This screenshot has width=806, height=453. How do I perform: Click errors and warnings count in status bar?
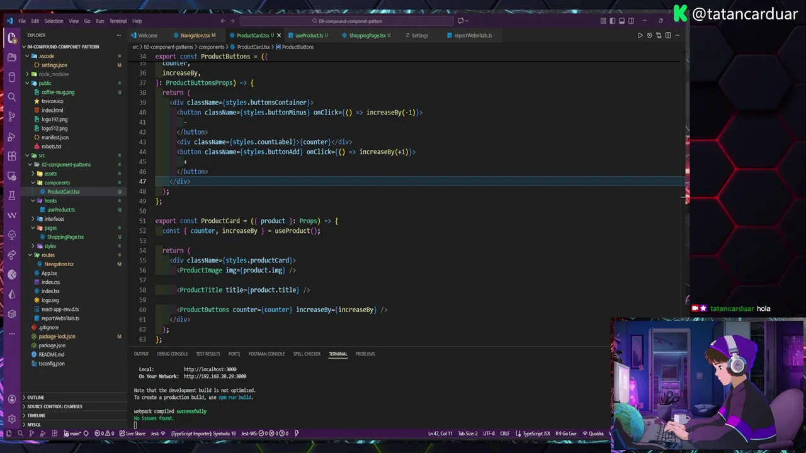tap(104, 433)
